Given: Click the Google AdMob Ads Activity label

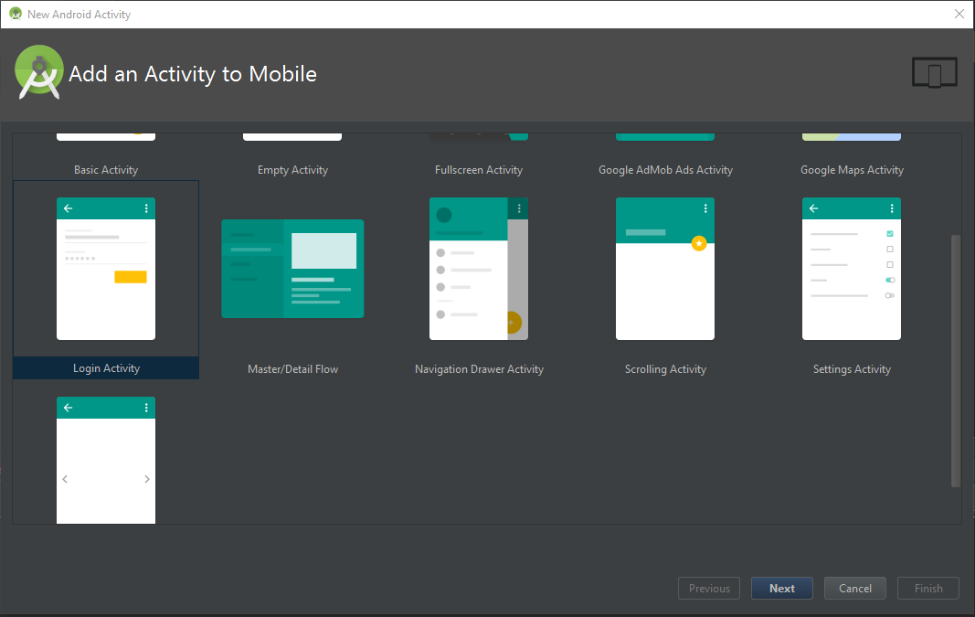Looking at the screenshot, I should [665, 170].
